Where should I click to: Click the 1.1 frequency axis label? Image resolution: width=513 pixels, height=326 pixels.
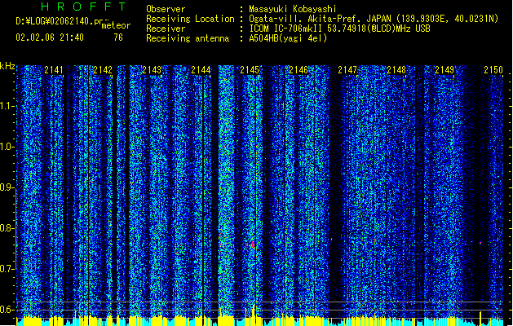pos(7,106)
